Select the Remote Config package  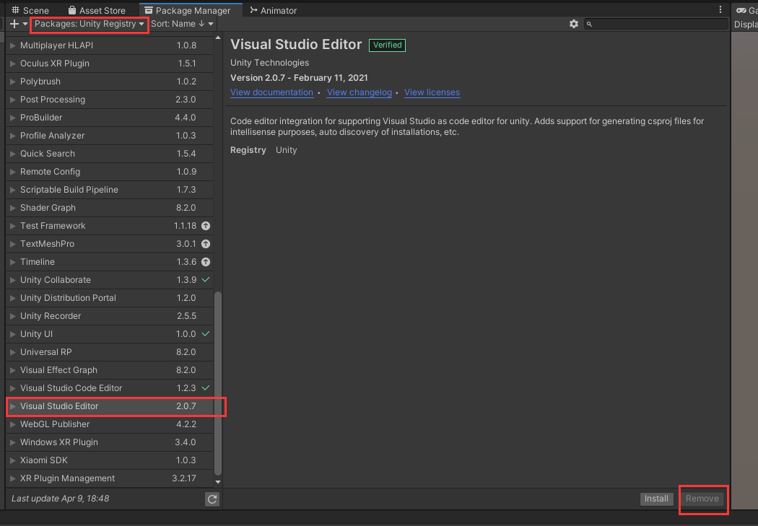click(x=109, y=172)
